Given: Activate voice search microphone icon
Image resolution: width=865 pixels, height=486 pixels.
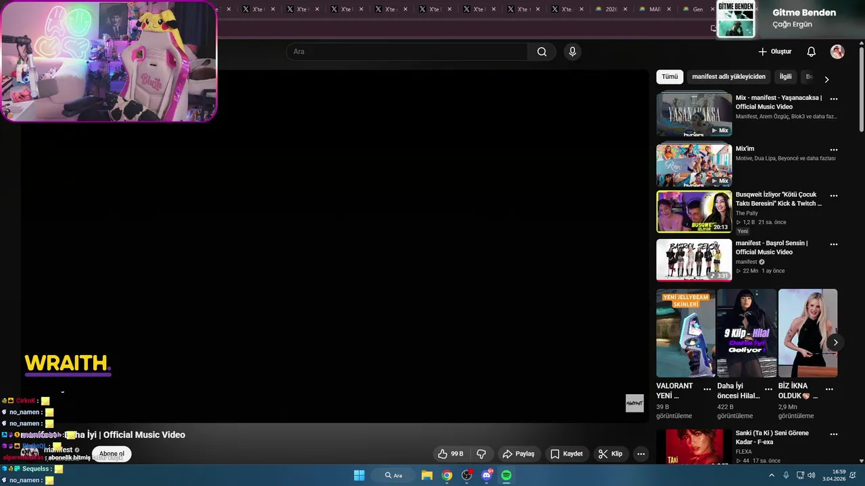Looking at the screenshot, I should click(572, 52).
